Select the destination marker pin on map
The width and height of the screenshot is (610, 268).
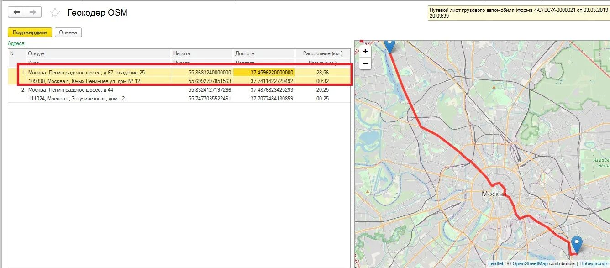[x=577, y=244]
